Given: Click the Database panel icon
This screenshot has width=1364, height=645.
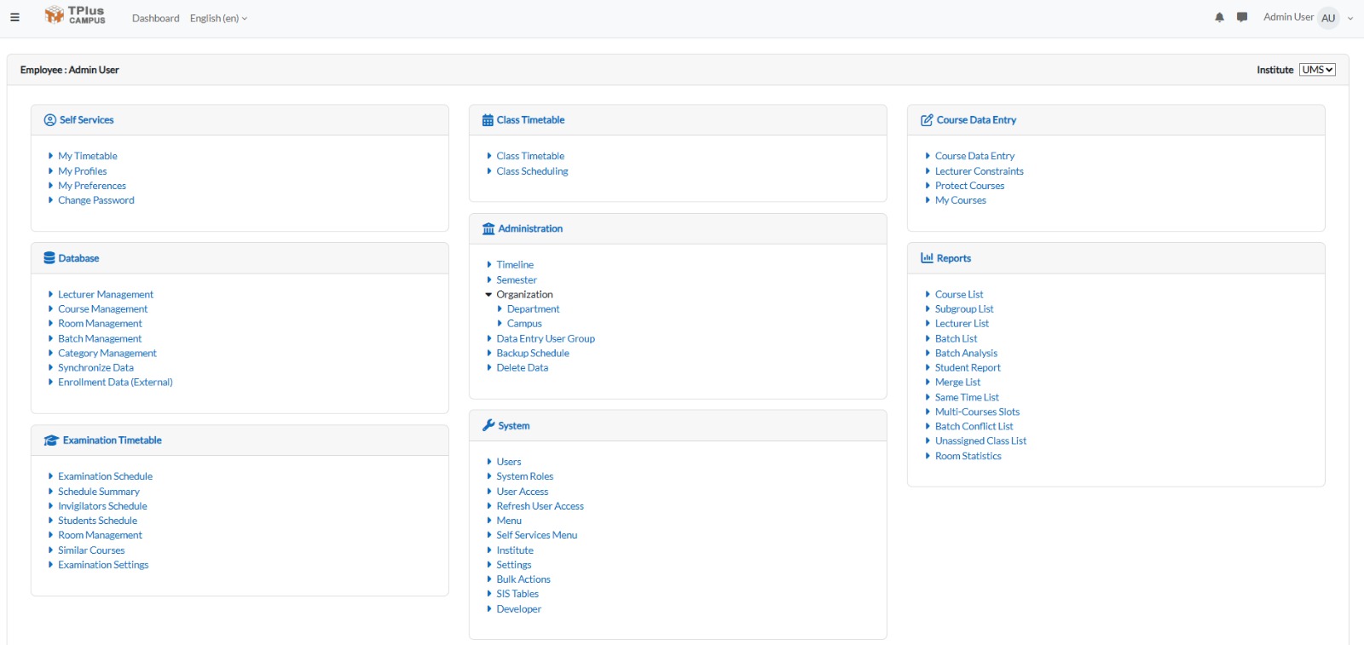Looking at the screenshot, I should tap(49, 258).
